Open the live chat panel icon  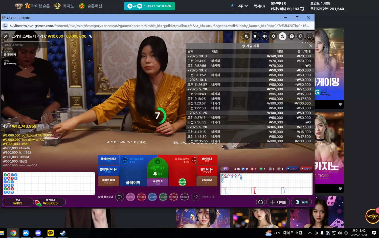246,36
